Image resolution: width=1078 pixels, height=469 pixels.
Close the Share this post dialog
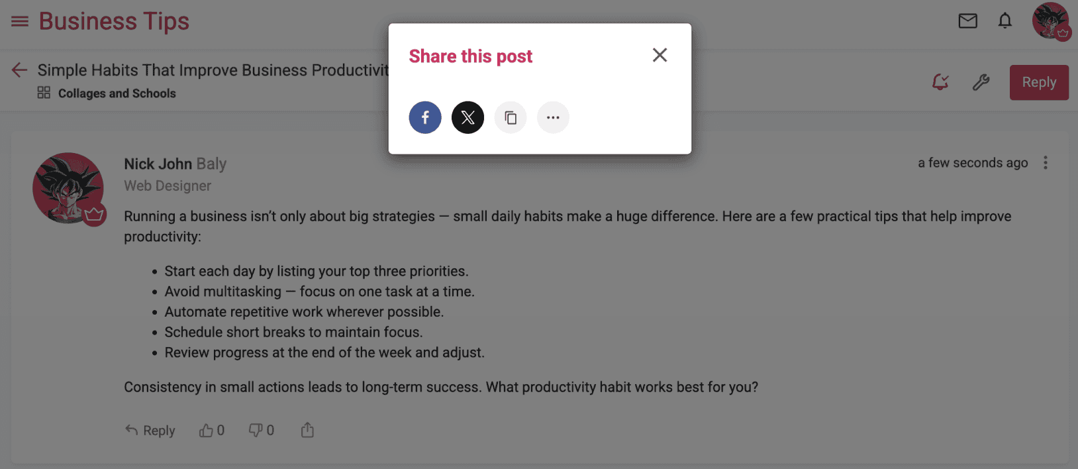tap(660, 55)
